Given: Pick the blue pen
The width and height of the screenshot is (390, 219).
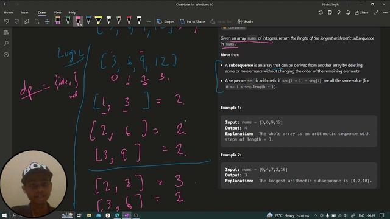Looking at the screenshot, I should (x=88, y=21).
